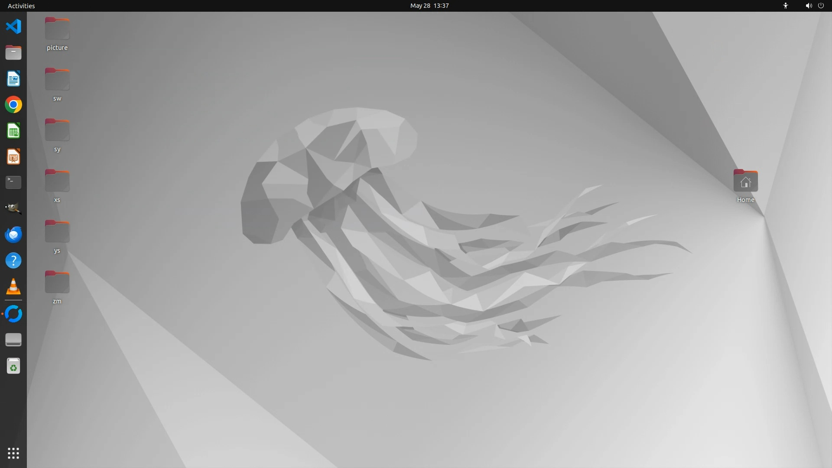Launch the Files manager dock icon
The image size is (832, 468).
13,52
